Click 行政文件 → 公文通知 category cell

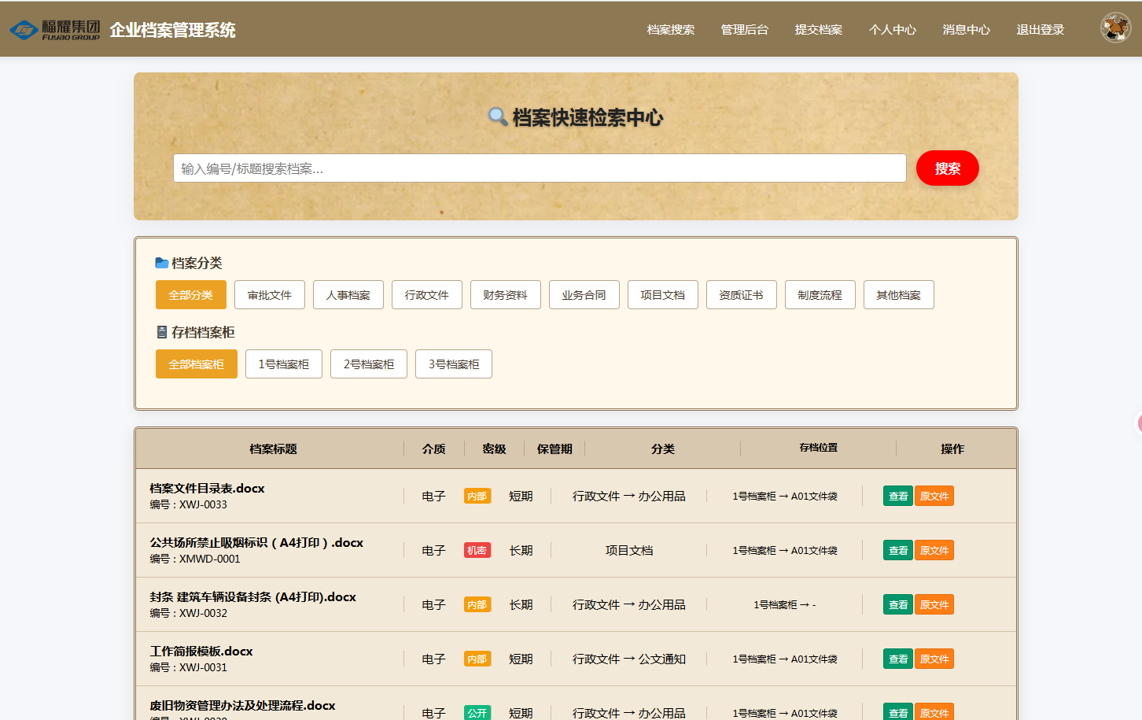coord(629,659)
